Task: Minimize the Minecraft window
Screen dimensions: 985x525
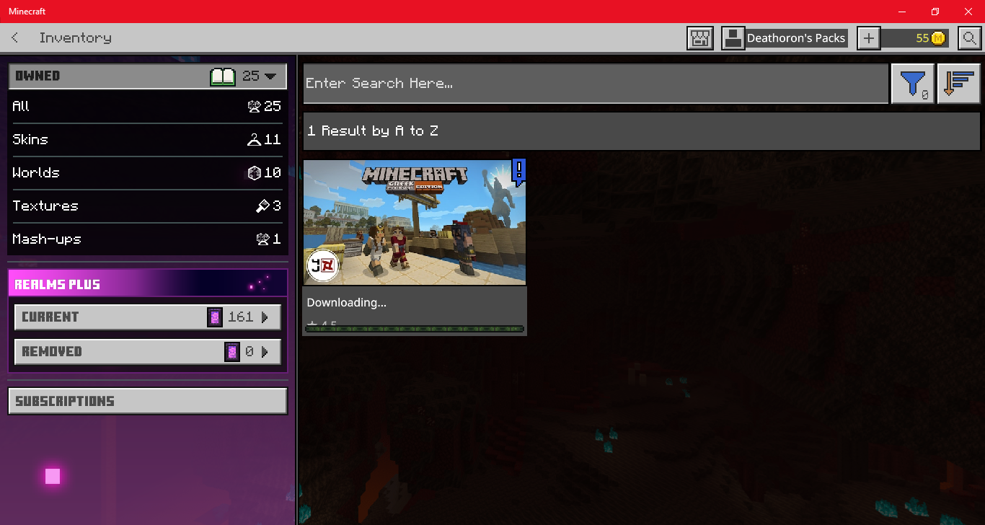Action: click(901, 12)
